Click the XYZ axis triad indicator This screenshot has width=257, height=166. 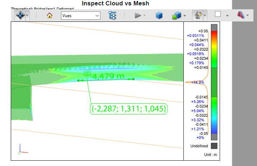point(22,150)
